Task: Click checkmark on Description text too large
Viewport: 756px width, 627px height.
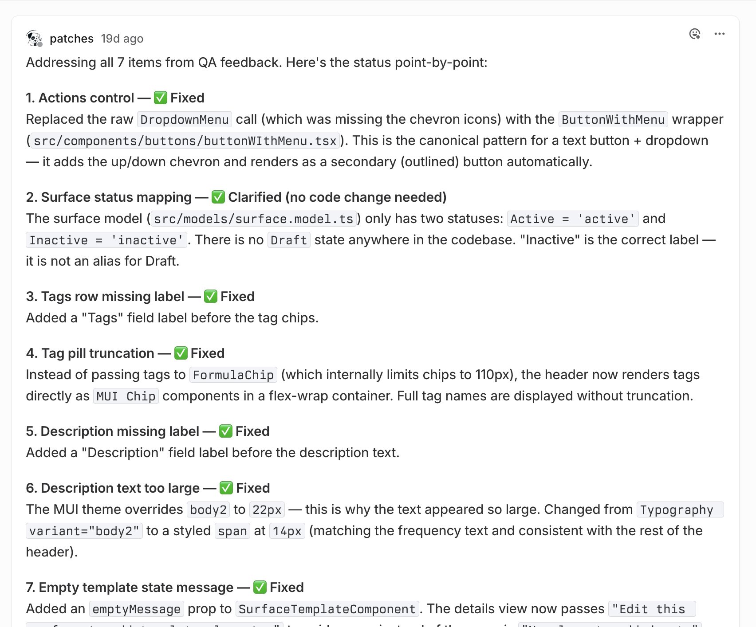Action: pyautogui.click(x=226, y=488)
